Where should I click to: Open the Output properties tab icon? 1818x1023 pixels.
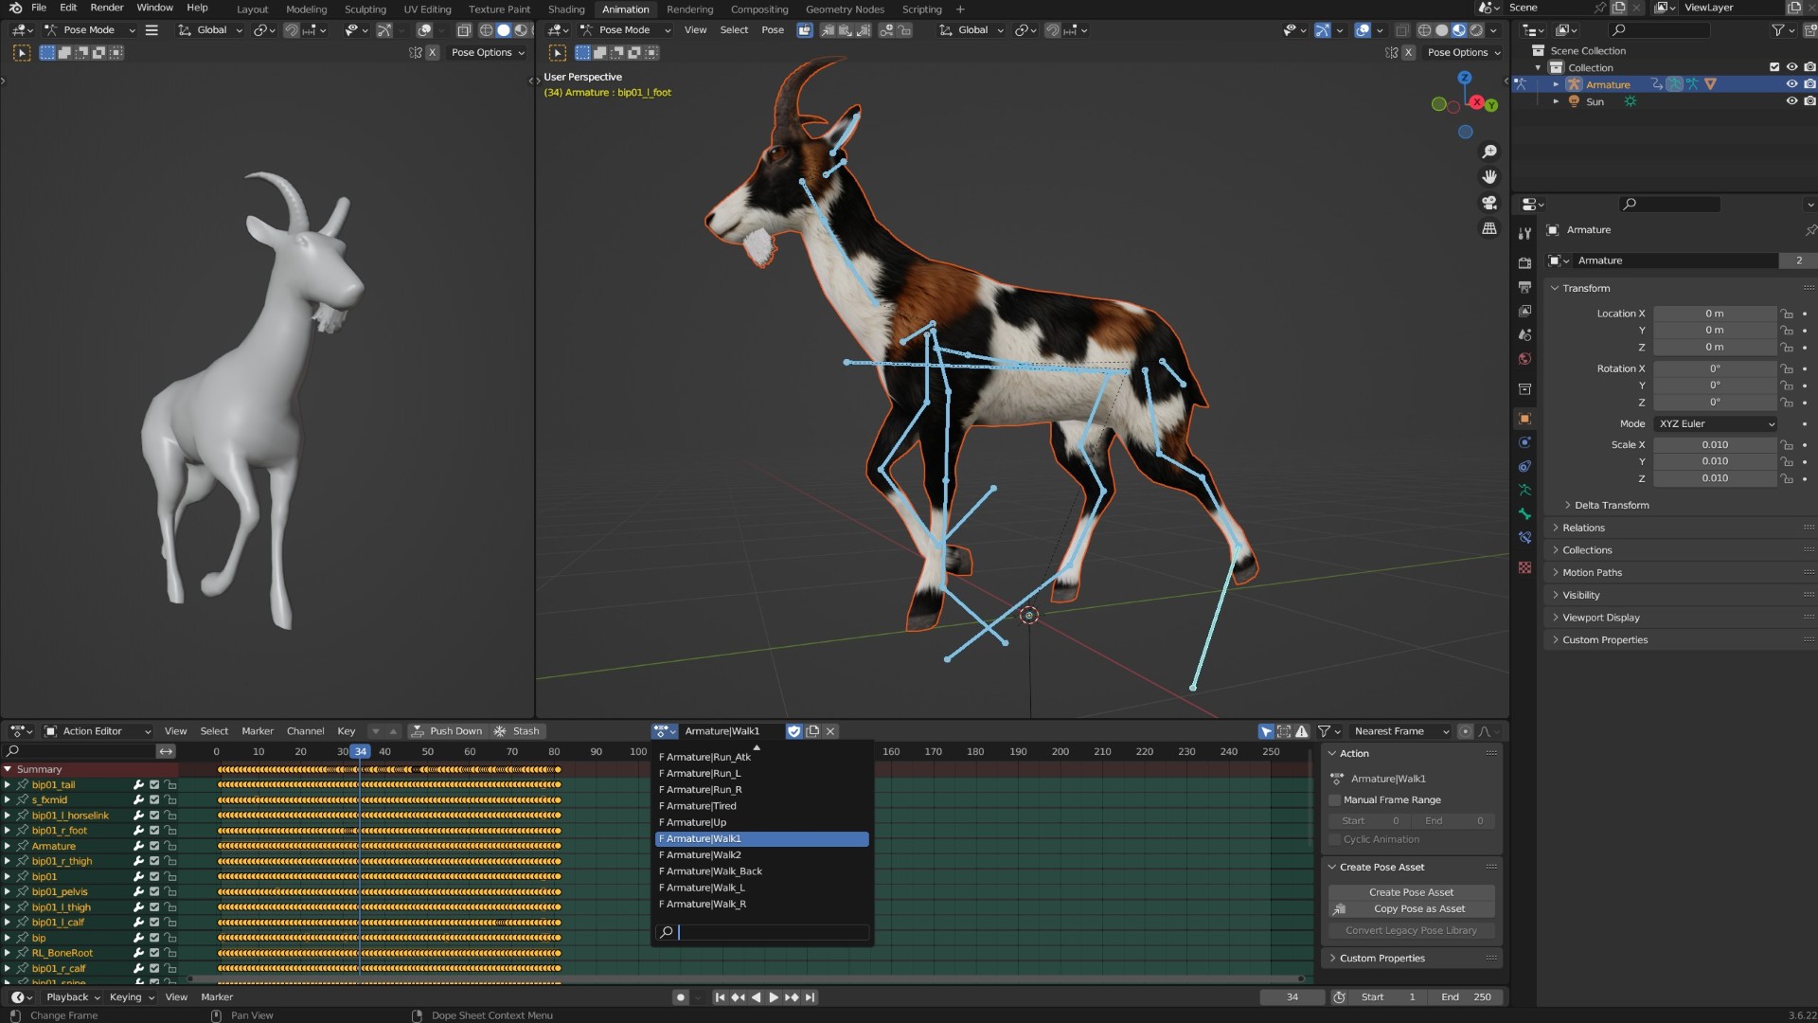point(1524,287)
